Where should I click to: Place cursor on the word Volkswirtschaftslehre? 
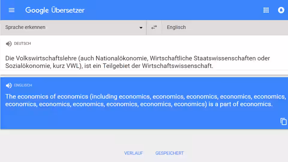(x=46, y=58)
